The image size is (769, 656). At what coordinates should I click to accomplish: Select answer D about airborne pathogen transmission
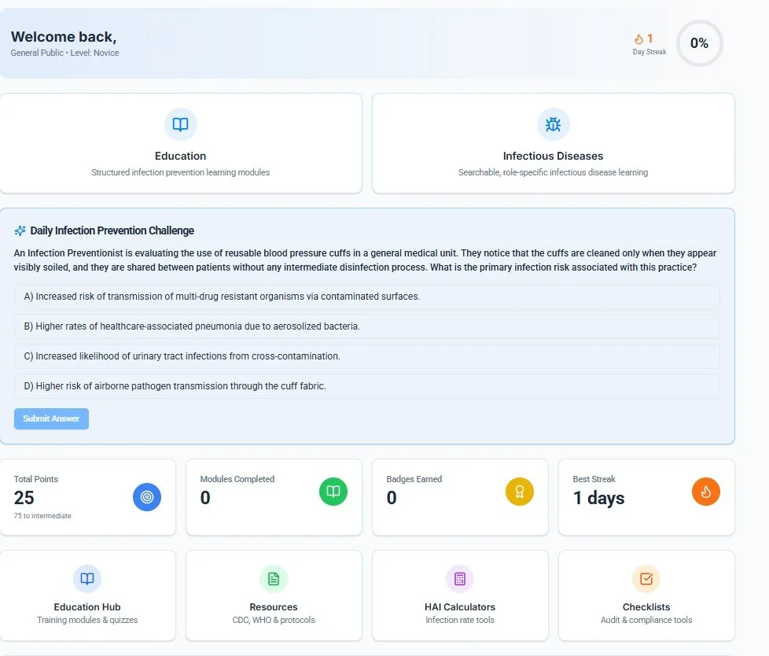367,387
